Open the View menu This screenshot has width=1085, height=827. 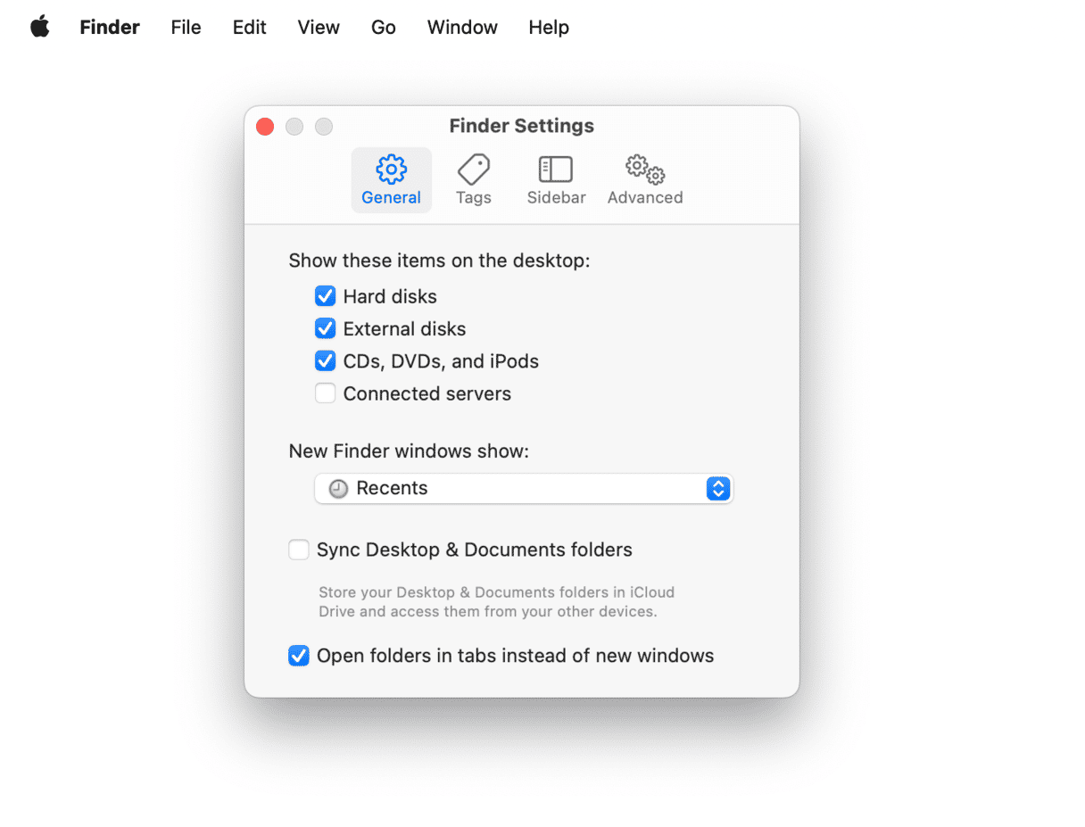[x=319, y=27]
